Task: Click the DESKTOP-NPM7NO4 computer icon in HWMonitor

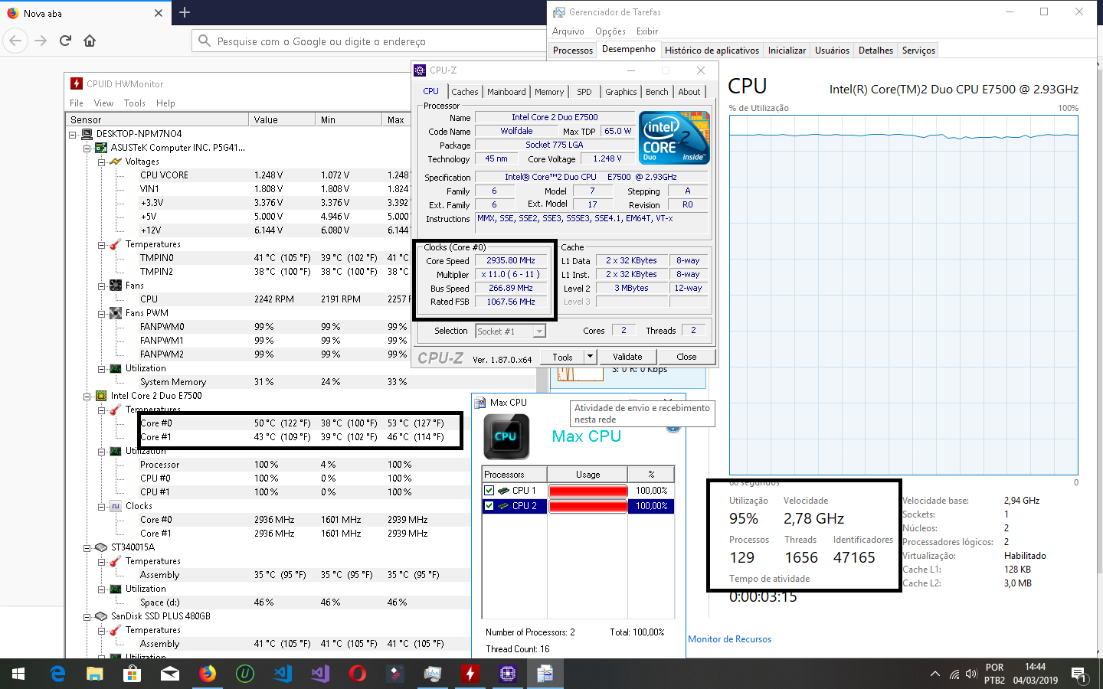Action: pyautogui.click(x=87, y=134)
